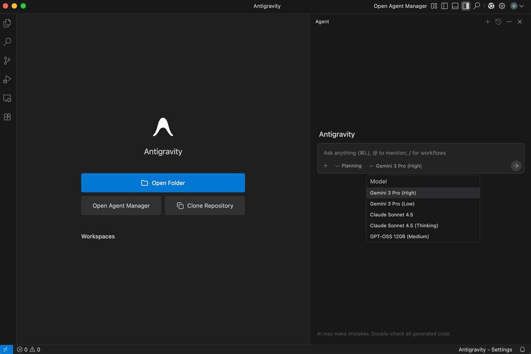Click the Agent panel title label
Viewport: 531px width, 354px height.
pyautogui.click(x=322, y=22)
